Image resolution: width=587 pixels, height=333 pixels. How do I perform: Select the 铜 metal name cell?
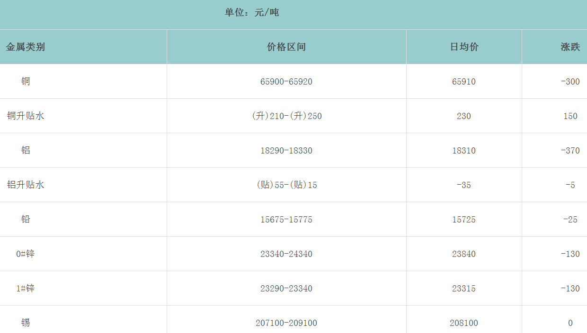pyautogui.click(x=26, y=81)
